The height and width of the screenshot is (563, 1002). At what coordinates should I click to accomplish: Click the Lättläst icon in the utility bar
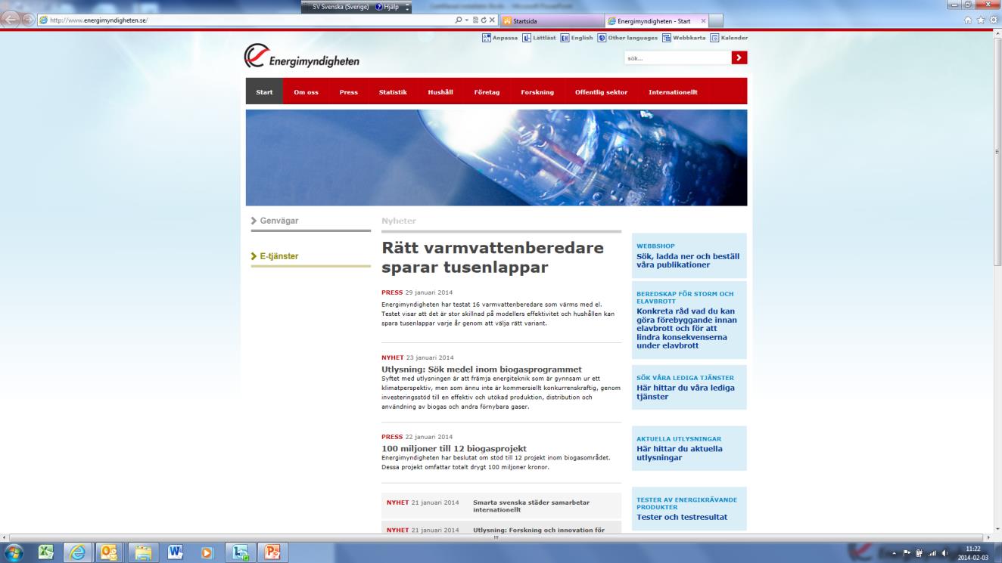(x=527, y=39)
